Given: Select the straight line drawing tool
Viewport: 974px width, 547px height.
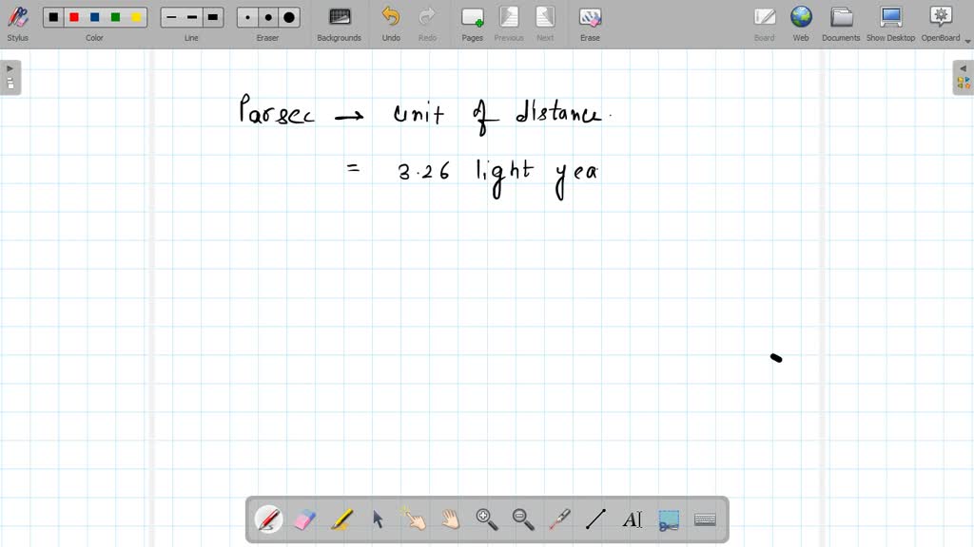Looking at the screenshot, I should pyautogui.click(x=595, y=519).
